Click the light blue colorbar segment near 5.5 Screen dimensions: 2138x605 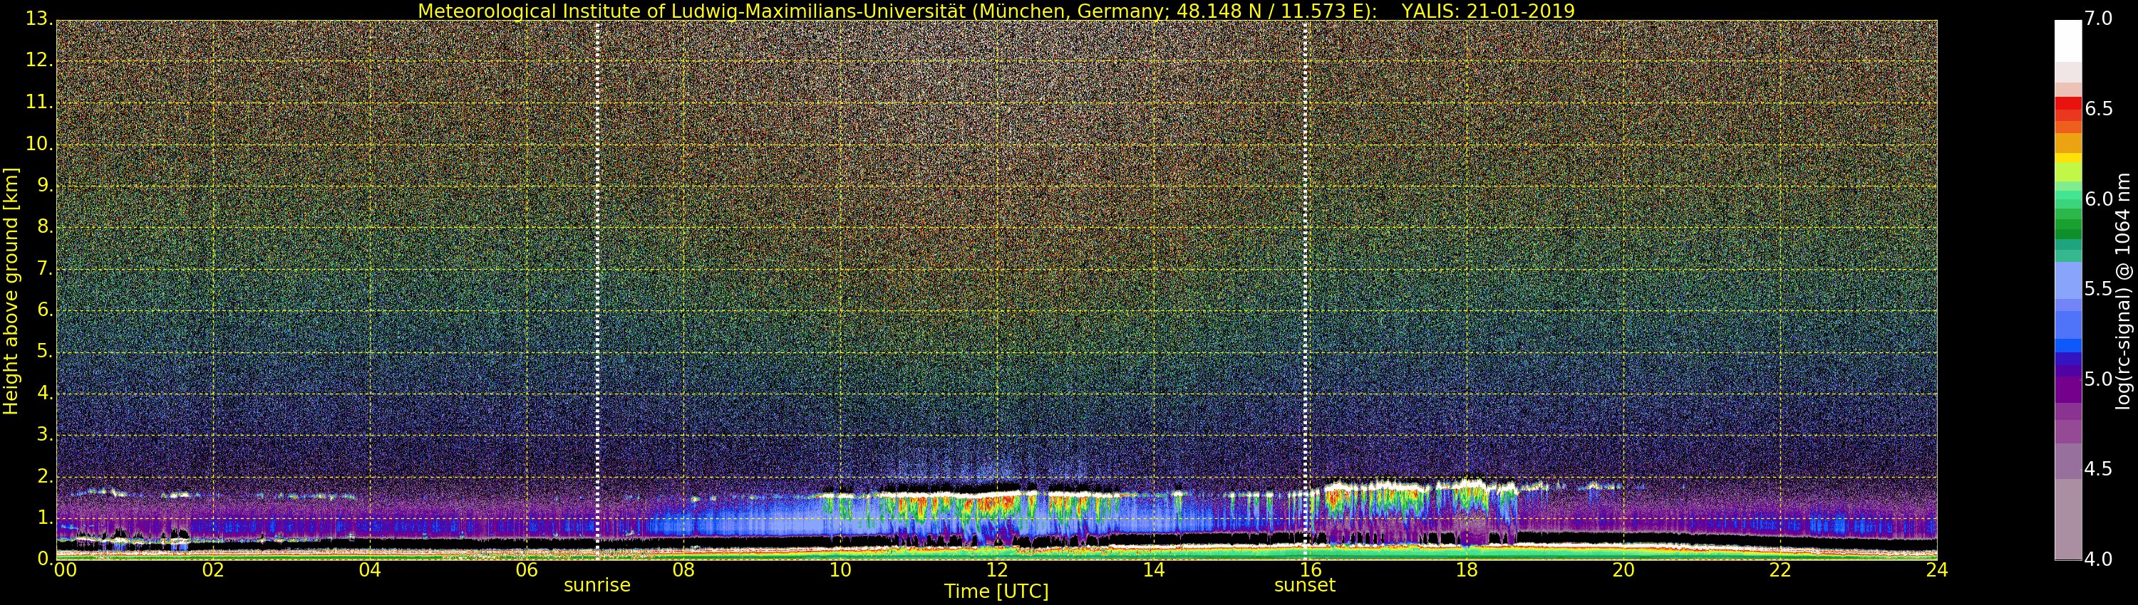tap(2067, 280)
